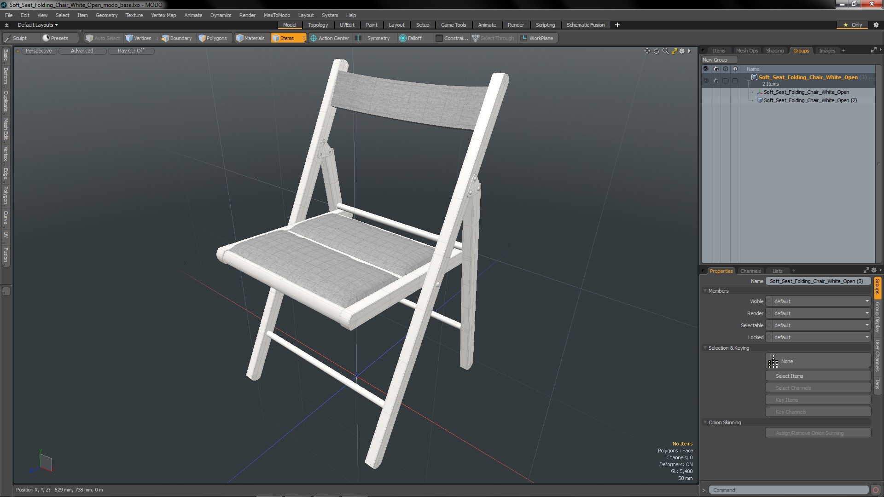Switch to Polygons selection mode

(x=213, y=38)
